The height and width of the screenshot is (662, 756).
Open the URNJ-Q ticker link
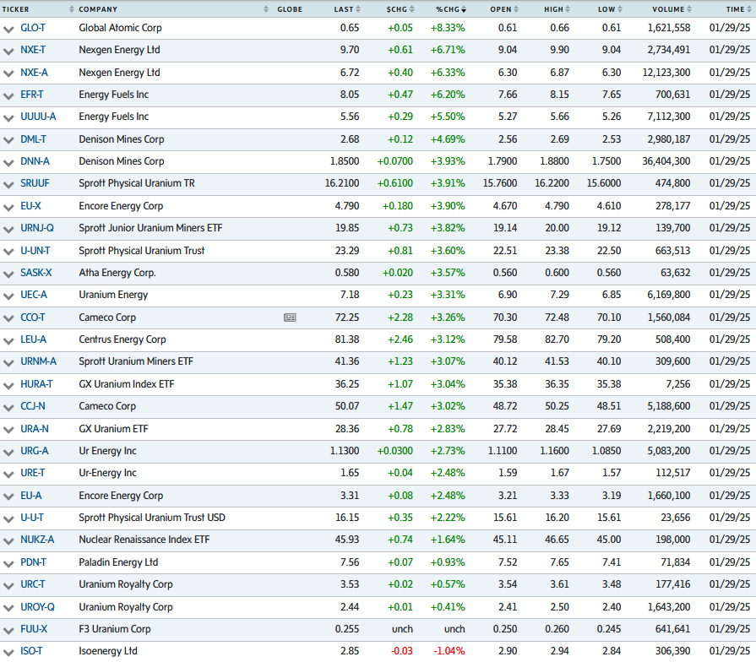point(37,228)
